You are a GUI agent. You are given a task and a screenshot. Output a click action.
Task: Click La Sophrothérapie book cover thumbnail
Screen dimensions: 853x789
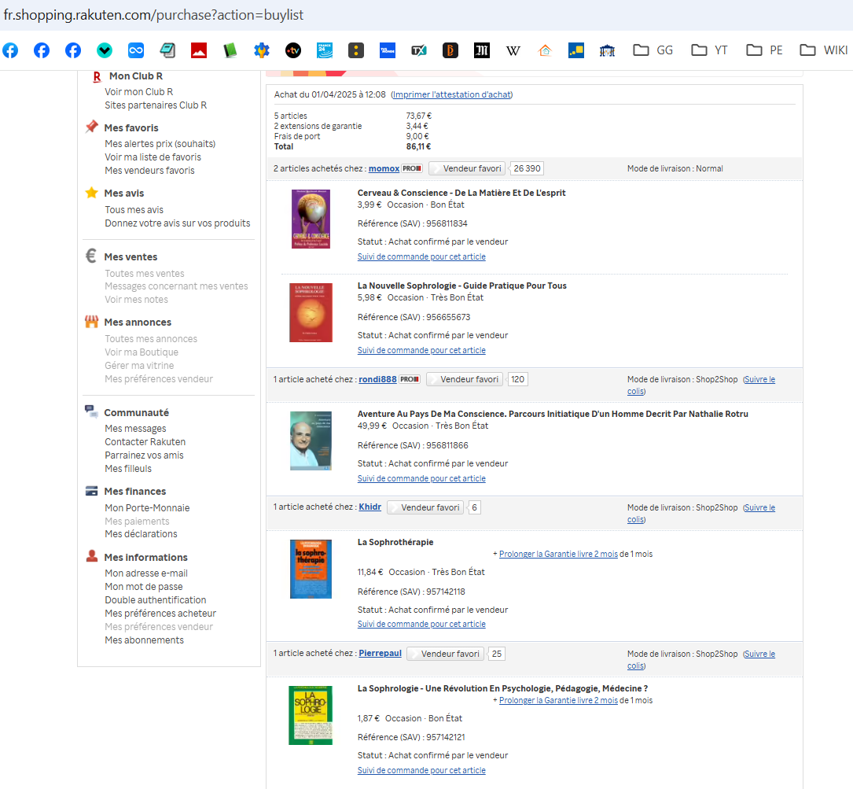(311, 569)
